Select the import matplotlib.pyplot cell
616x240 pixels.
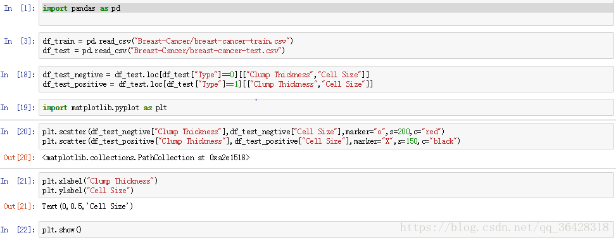coord(326,108)
